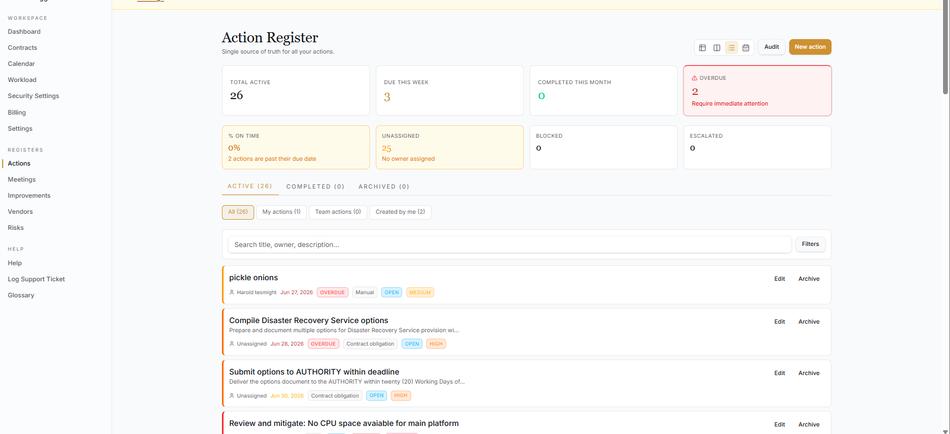Edit the Review and mitigate CPU action
The width and height of the screenshot is (950, 434).
coord(780,425)
